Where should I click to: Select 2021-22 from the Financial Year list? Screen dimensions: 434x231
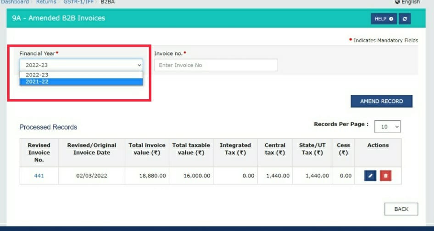[x=81, y=82]
